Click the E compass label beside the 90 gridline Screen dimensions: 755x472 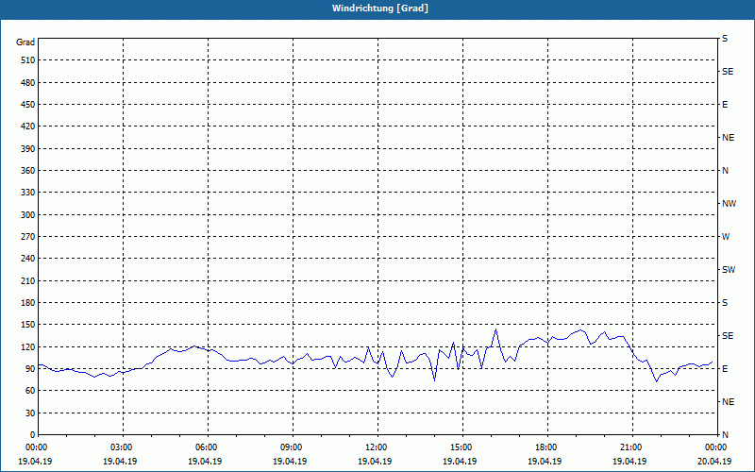click(x=725, y=369)
